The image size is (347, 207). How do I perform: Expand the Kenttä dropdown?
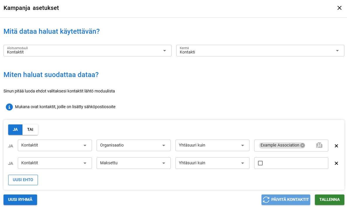coord(260,51)
